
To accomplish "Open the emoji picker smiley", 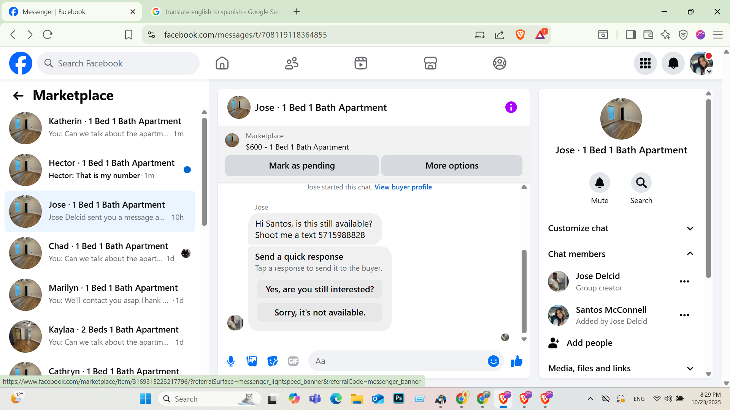I will pos(493,361).
